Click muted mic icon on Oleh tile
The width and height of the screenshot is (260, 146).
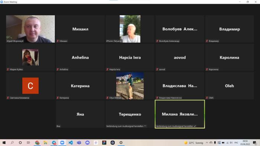[x=207, y=98]
